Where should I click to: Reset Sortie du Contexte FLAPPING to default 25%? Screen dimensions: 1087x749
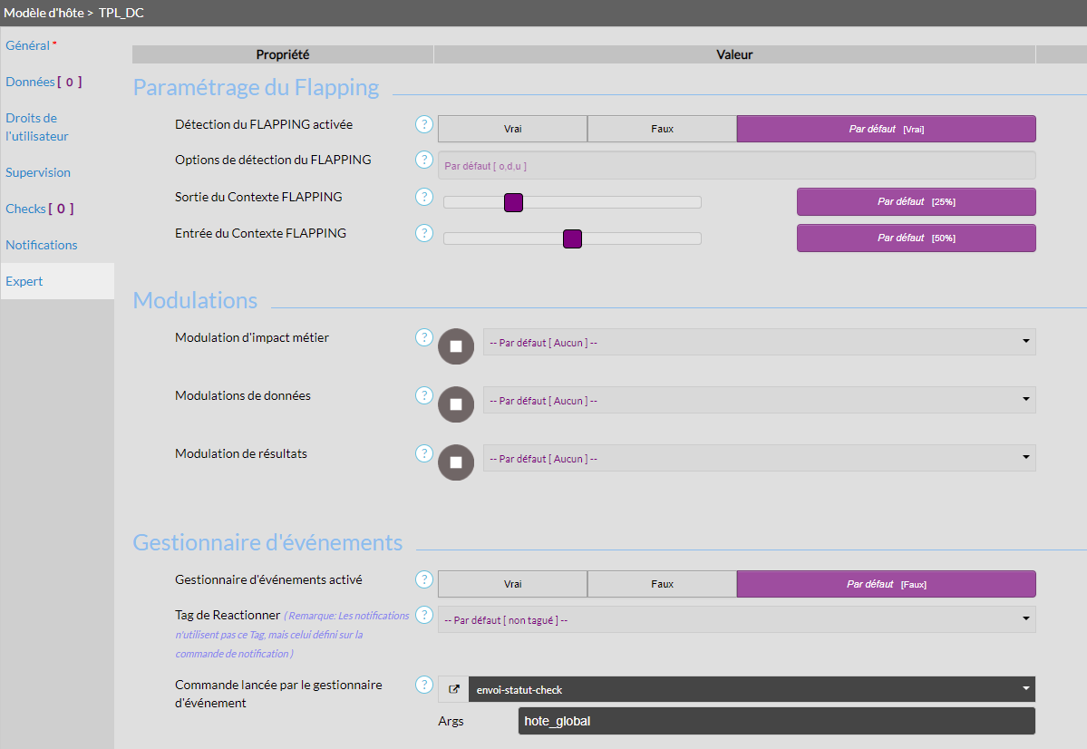tap(916, 201)
